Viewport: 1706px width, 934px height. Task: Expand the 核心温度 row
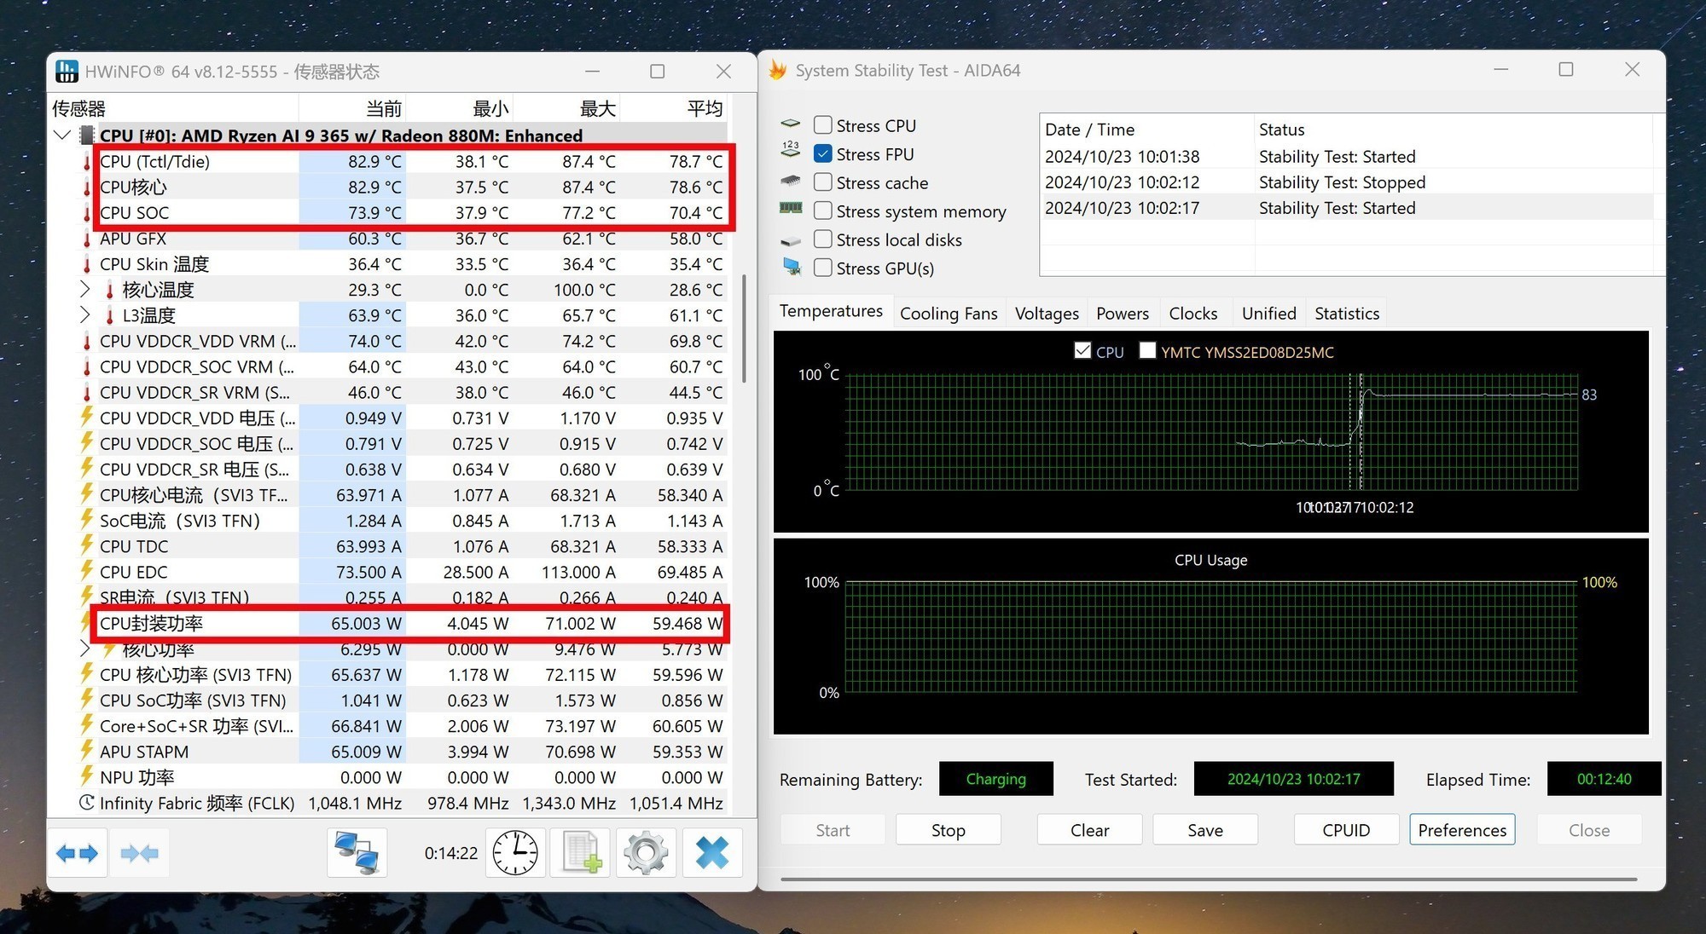(84, 289)
